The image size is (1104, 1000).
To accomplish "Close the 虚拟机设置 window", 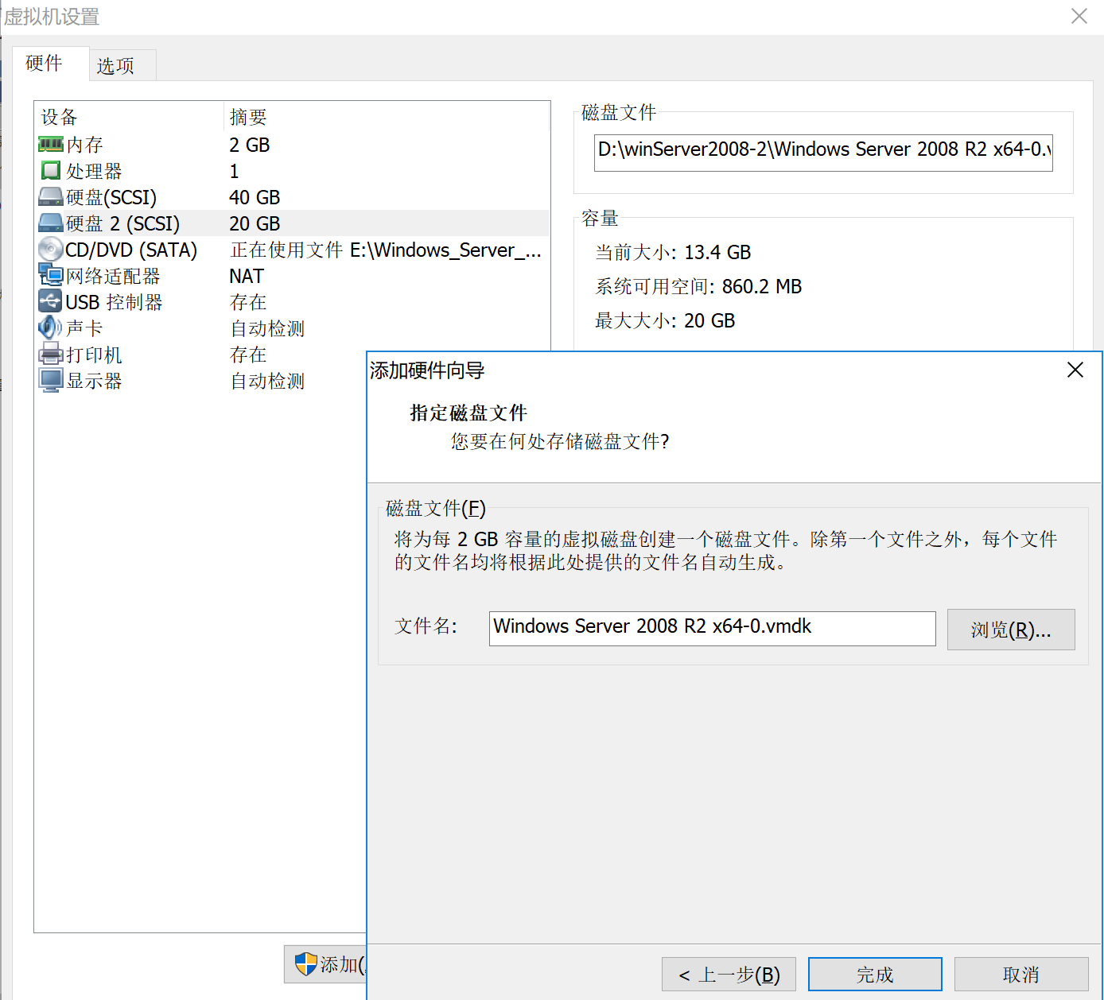I will pyautogui.click(x=1079, y=16).
